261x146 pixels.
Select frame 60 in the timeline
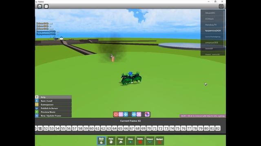pyautogui.click(x=92, y=128)
